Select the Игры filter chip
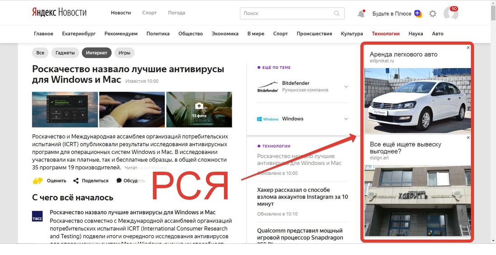Screen dimensions: 496x255 tap(124, 53)
